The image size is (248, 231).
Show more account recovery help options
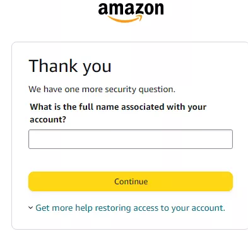click(130, 208)
